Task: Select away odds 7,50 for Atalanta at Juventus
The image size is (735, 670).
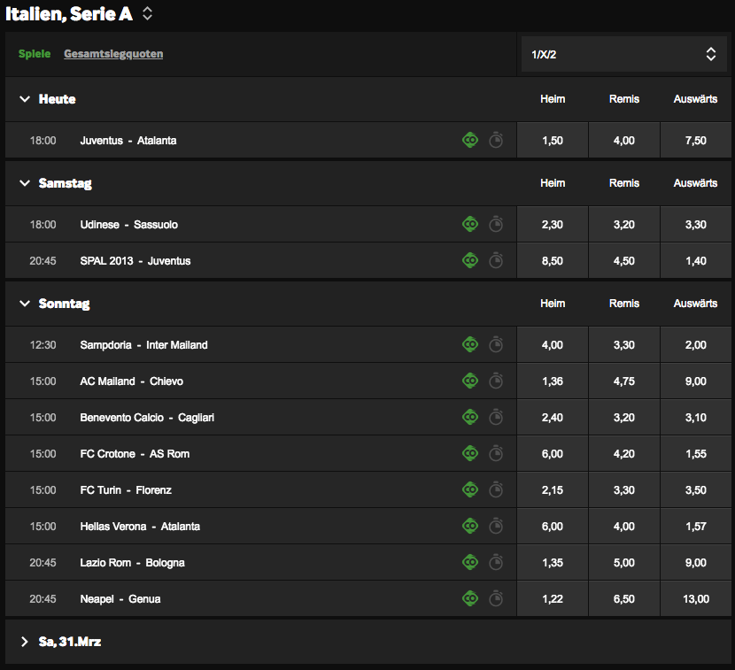Action: (x=696, y=140)
